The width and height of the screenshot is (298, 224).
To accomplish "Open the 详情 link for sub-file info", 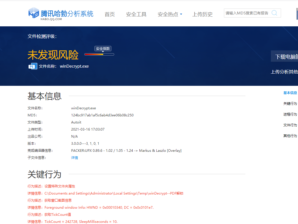I will 75,158.
